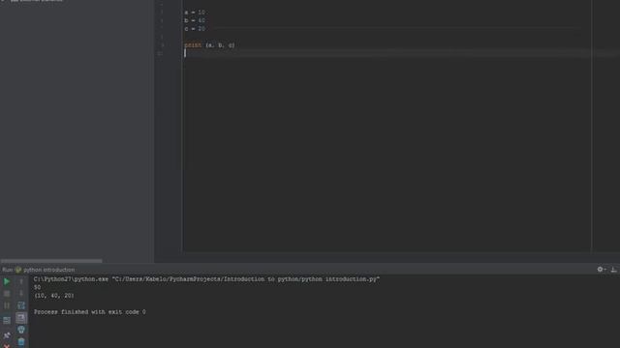Jump up the stack trace

21,281
